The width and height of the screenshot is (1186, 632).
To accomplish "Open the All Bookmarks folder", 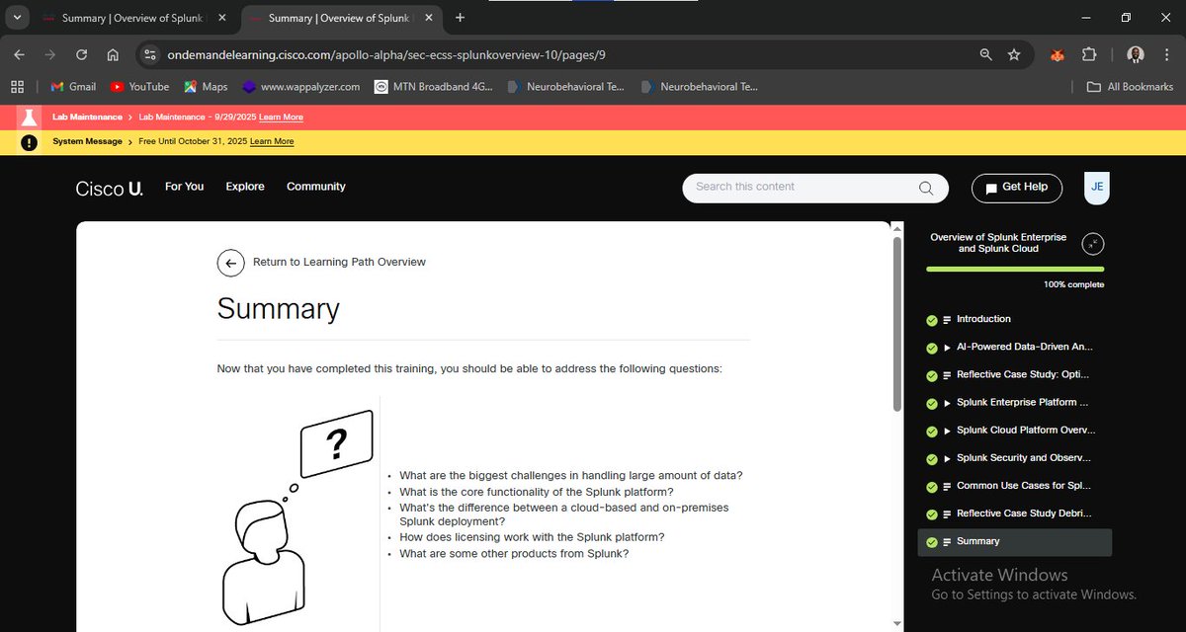I will click(x=1130, y=87).
